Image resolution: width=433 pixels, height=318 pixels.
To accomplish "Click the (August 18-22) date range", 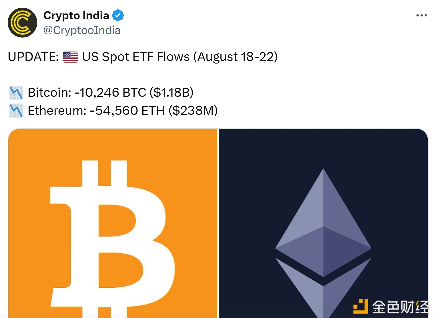I will (x=235, y=57).
